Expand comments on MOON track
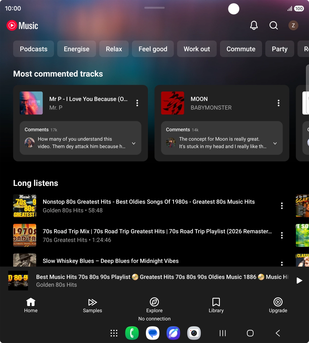 (275, 143)
